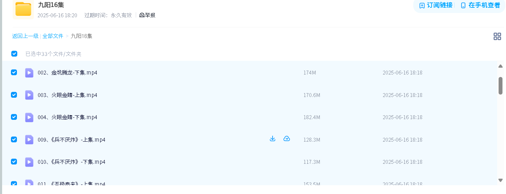The width and height of the screenshot is (506, 194).
Task: Click the download icon for 009 file
Action: [272, 139]
